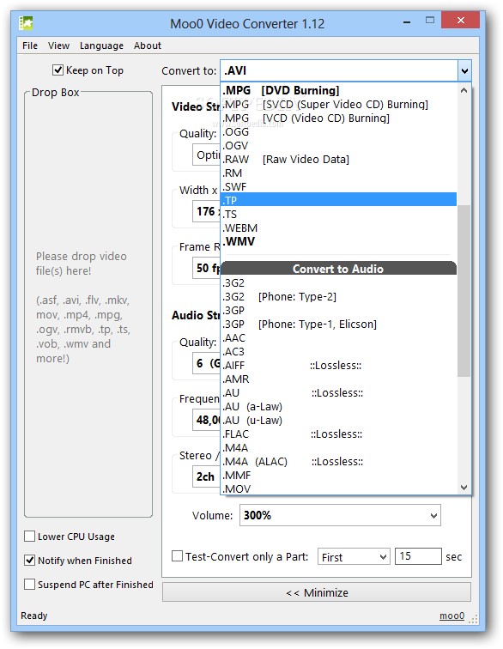503x649 pixels.
Task: Select the .TS format
Action: tap(339, 214)
